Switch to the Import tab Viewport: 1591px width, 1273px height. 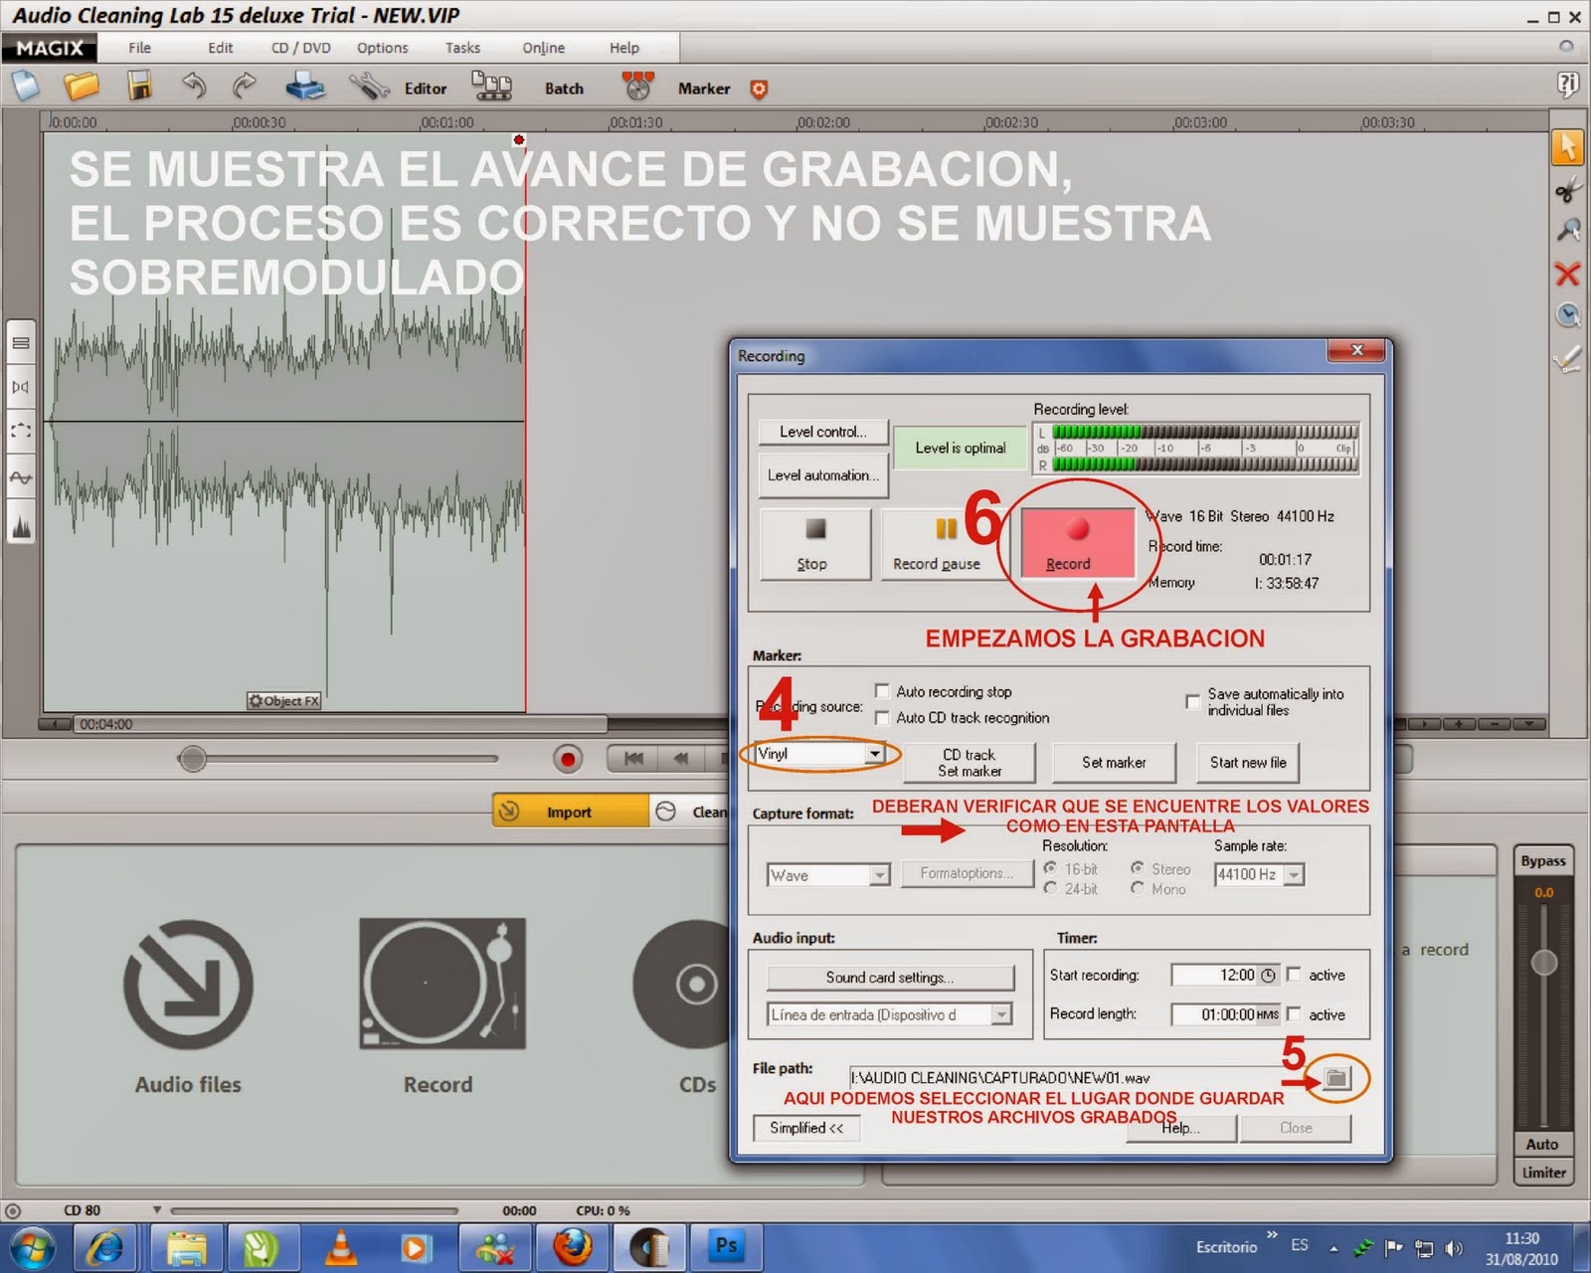[570, 812]
